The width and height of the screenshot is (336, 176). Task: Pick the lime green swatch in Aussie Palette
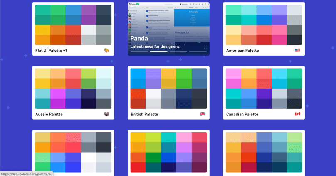[89, 74]
